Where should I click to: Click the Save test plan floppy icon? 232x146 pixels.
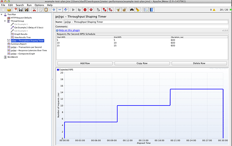(21, 10)
